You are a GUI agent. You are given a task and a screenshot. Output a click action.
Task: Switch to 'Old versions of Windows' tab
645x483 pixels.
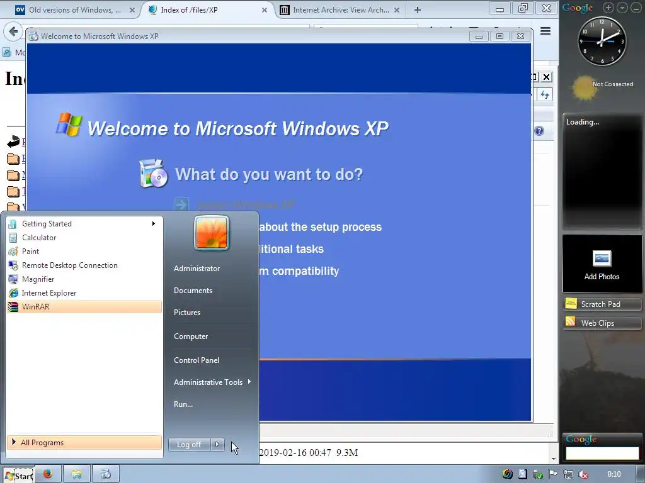[x=75, y=10]
